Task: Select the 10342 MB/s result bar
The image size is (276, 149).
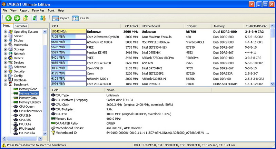Action: click(x=69, y=31)
